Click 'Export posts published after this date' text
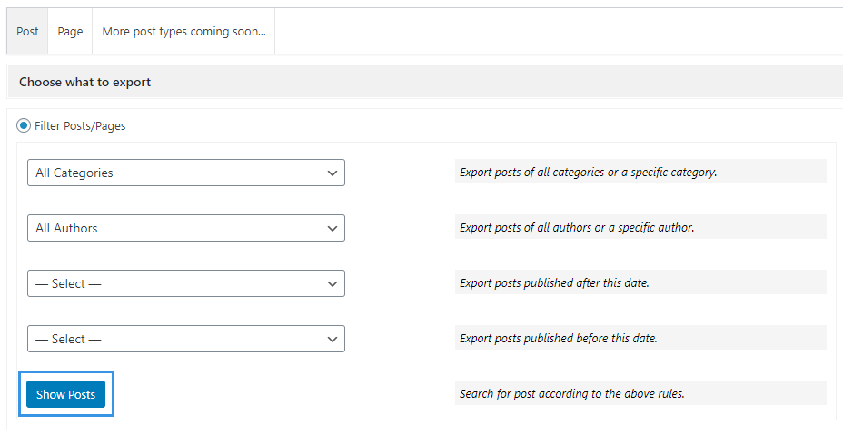The image size is (843, 435). point(554,282)
